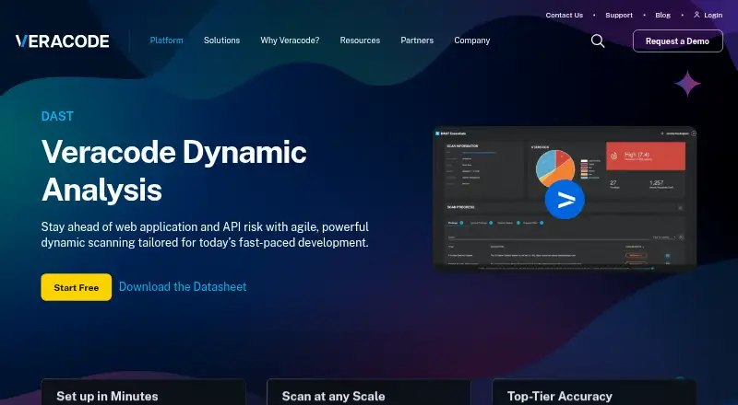Viewport: 738px width, 405px height.
Task: Select the Scan at any Scale card
Action: 368,392
